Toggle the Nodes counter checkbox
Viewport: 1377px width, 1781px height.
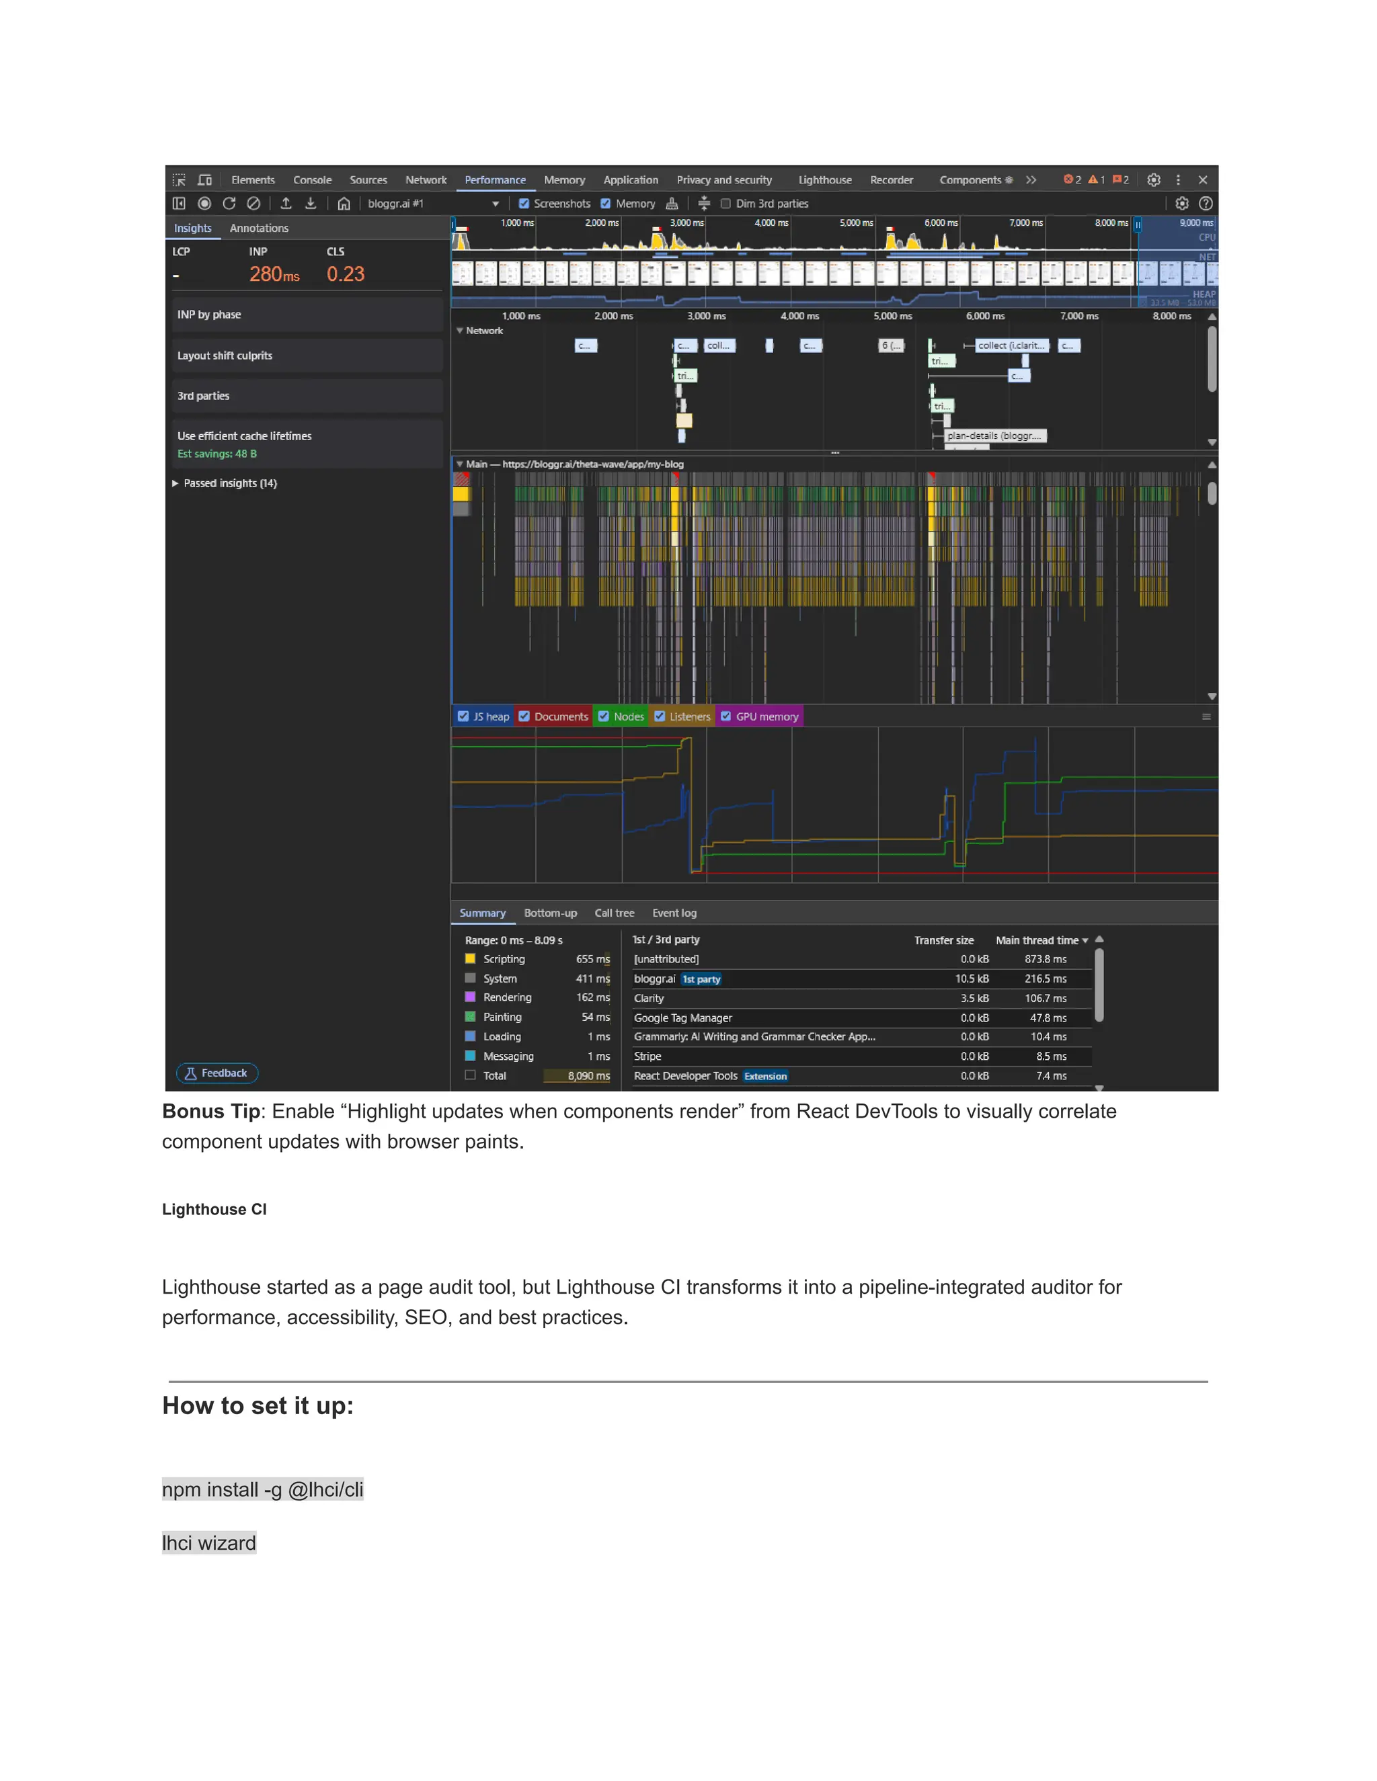pos(604,716)
